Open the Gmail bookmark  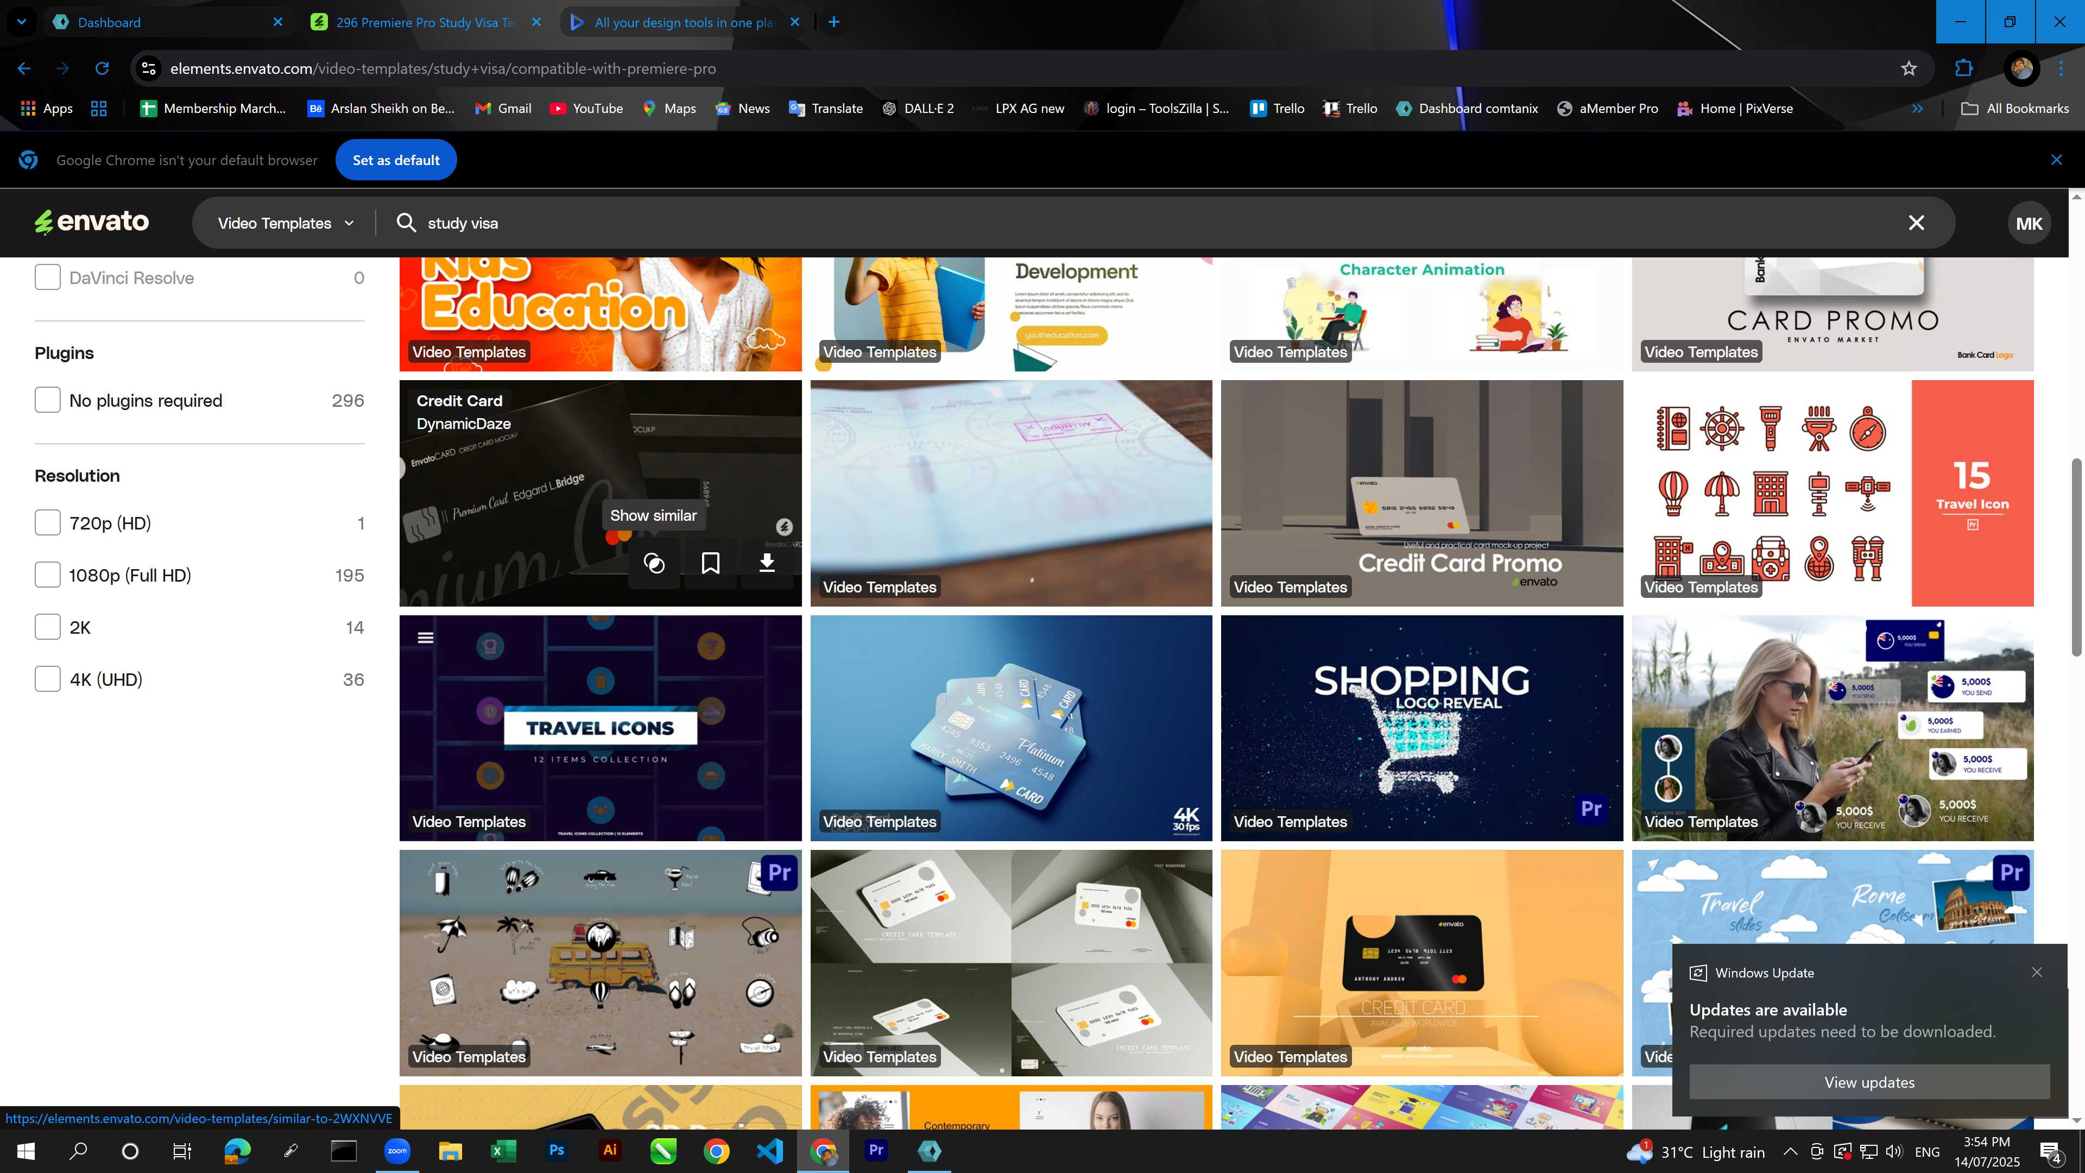click(x=503, y=109)
